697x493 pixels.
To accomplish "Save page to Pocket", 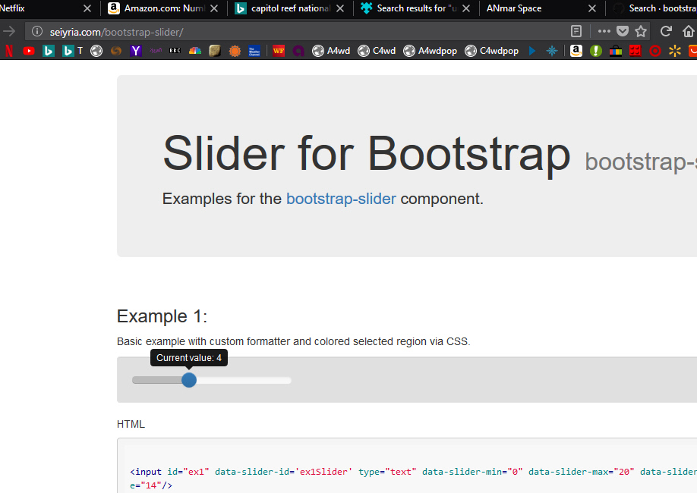I will click(x=623, y=32).
